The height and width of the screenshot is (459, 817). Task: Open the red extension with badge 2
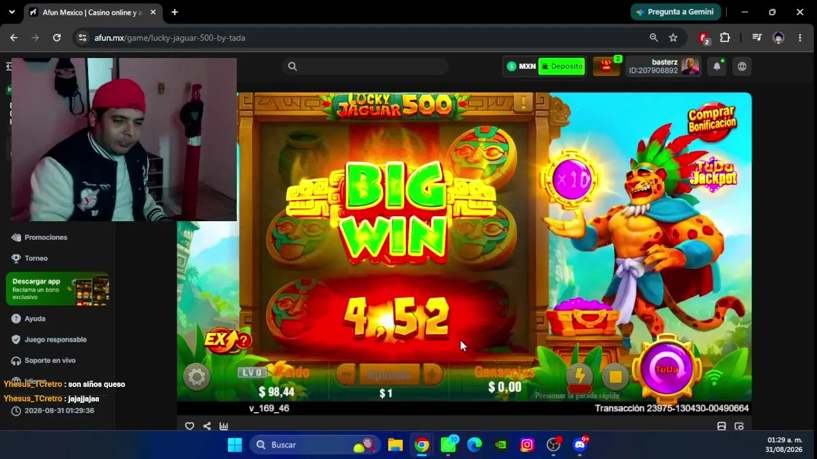[704, 38]
